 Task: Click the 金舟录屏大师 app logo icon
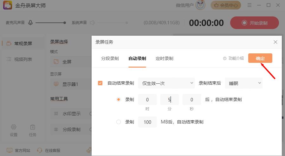coord(8,5)
